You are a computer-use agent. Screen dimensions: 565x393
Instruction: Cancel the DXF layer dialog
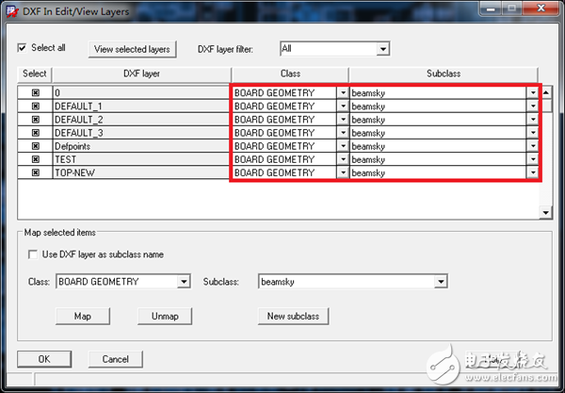[x=115, y=359]
